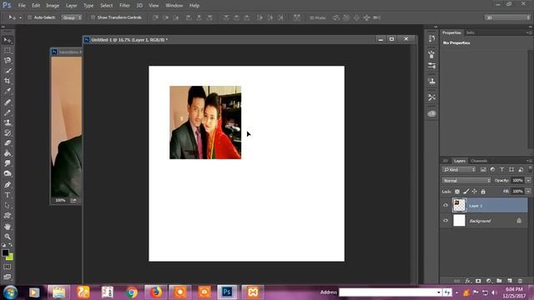Add a layer mask button
Image resolution: width=534 pixels, height=300 pixels.
click(478, 281)
